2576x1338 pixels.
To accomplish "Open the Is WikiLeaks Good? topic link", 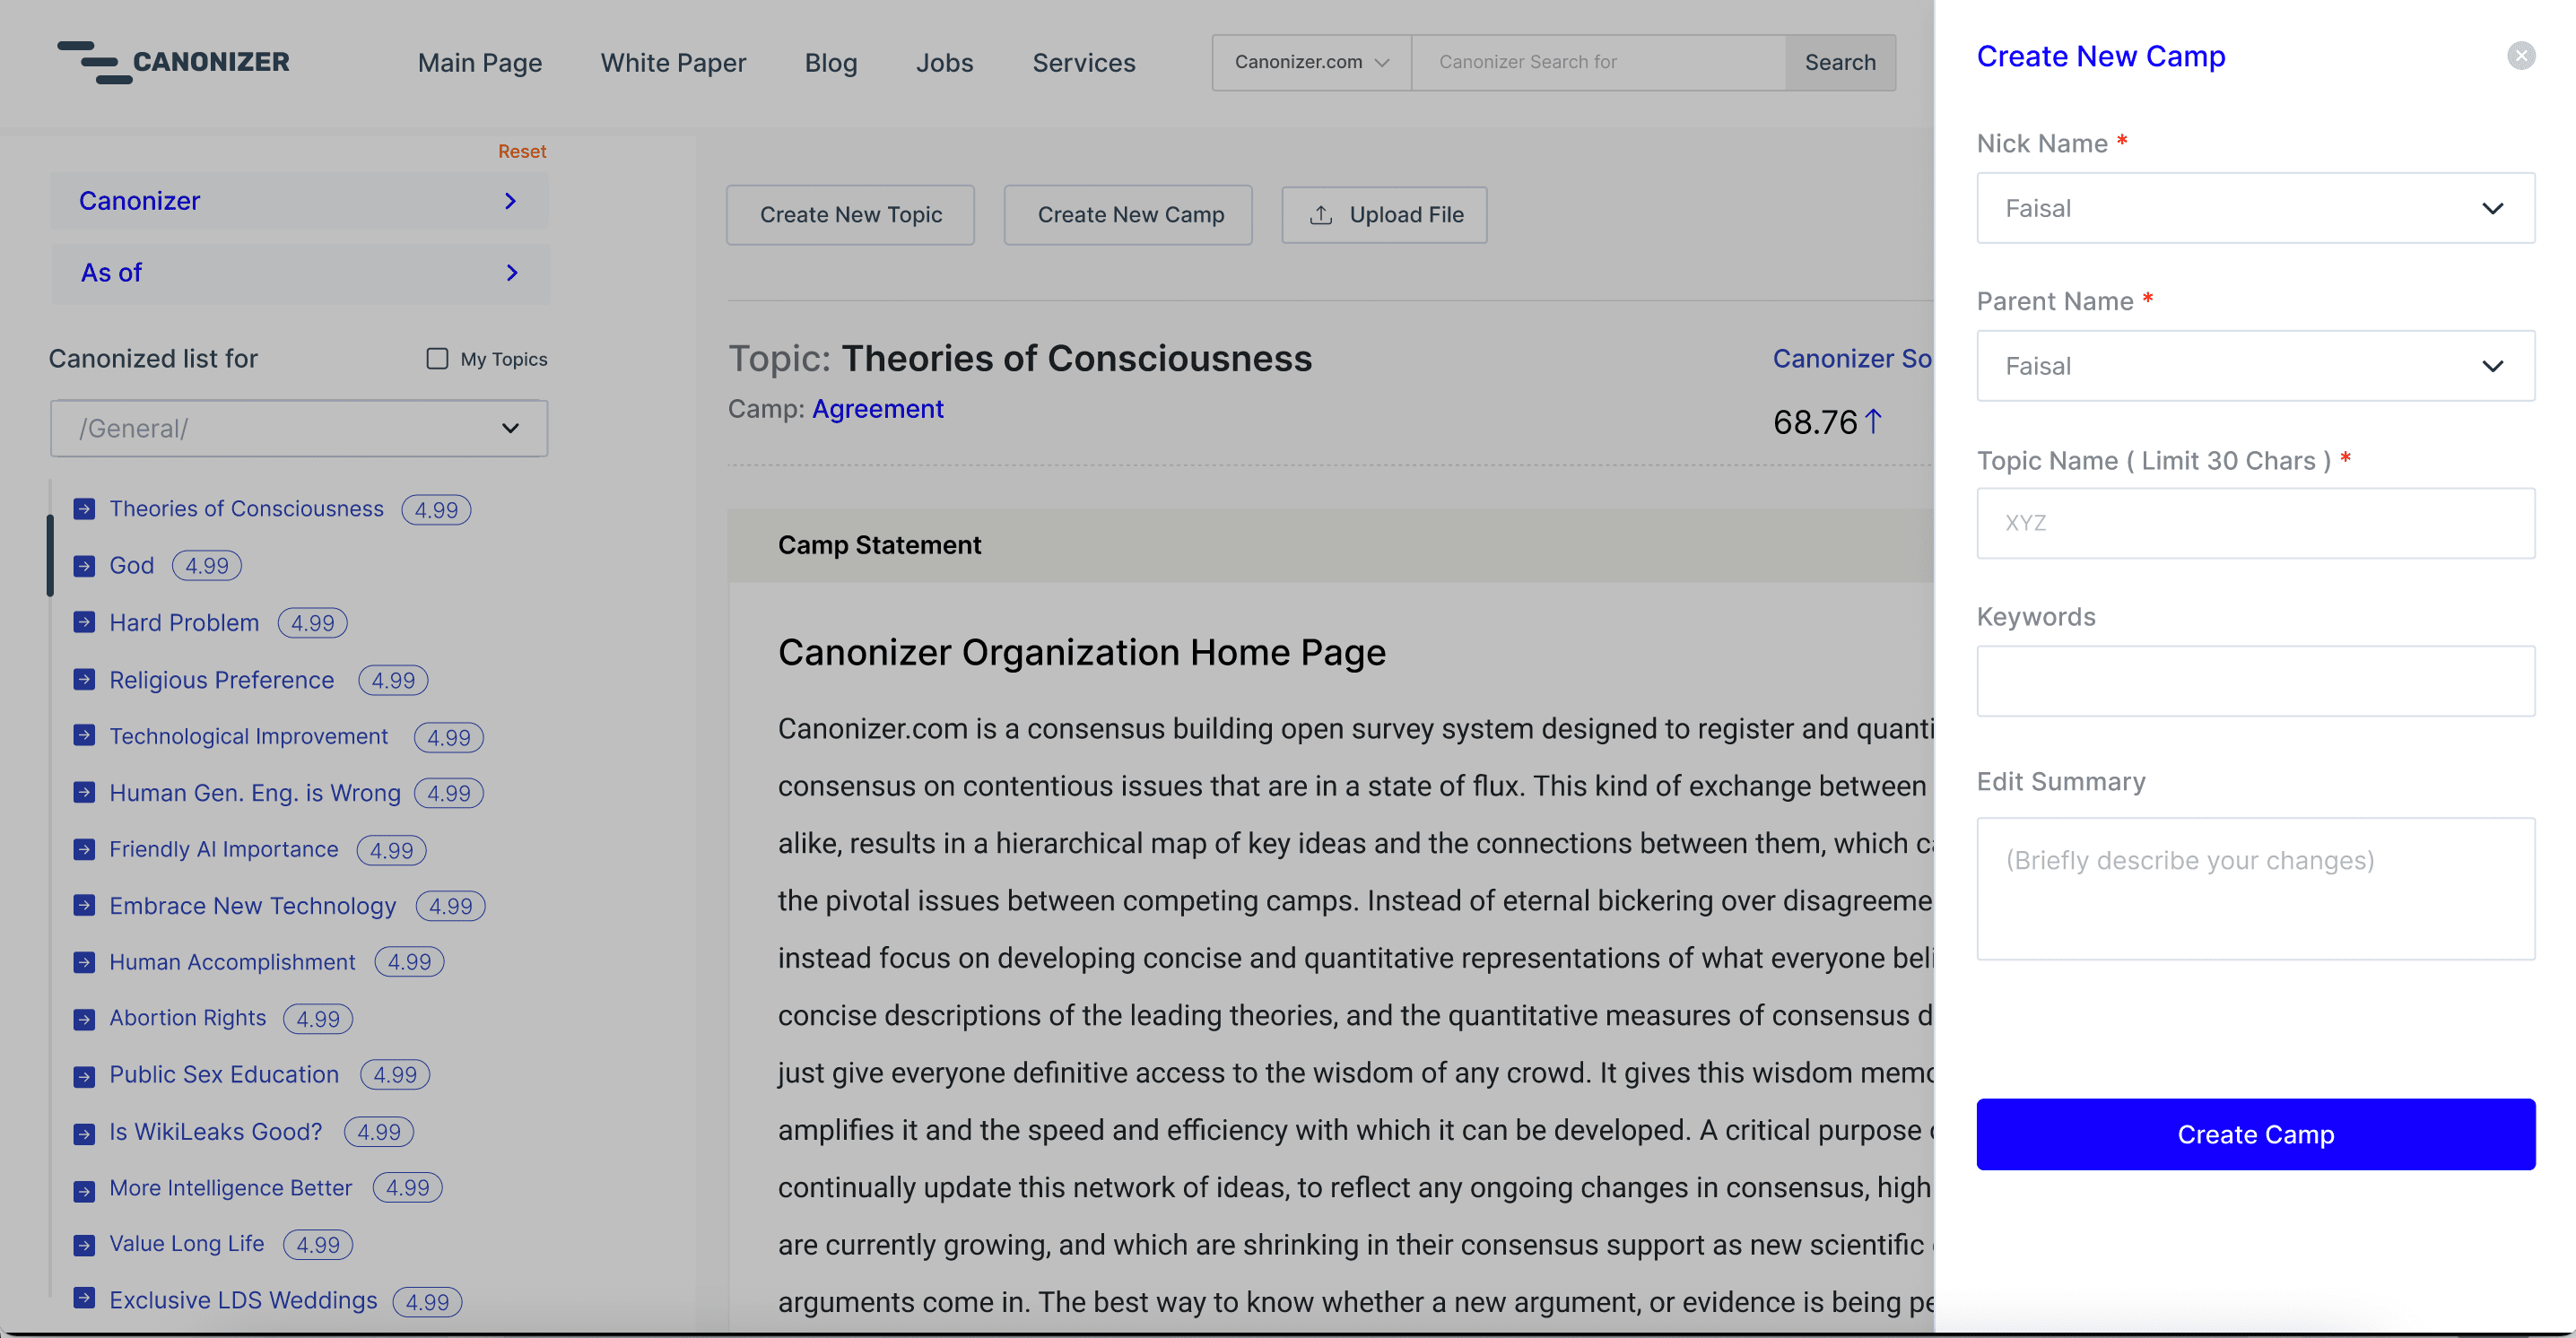I will (216, 1131).
